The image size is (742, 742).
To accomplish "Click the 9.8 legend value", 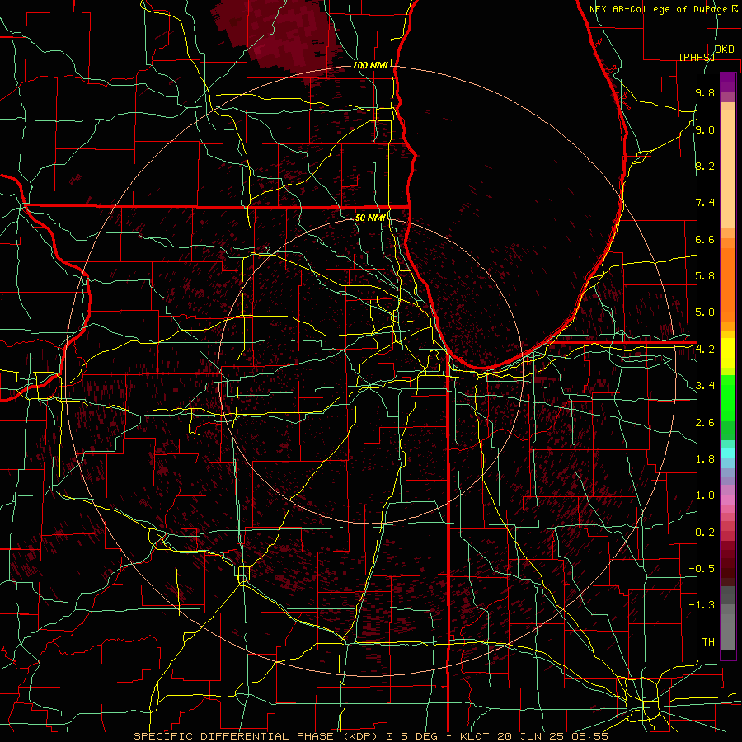I will point(705,93).
